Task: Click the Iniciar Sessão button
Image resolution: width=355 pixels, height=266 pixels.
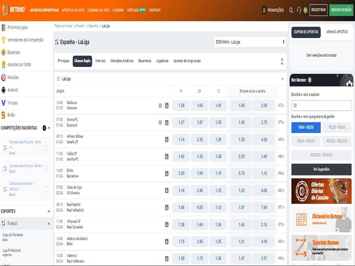Action: pyautogui.click(x=341, y=10)
